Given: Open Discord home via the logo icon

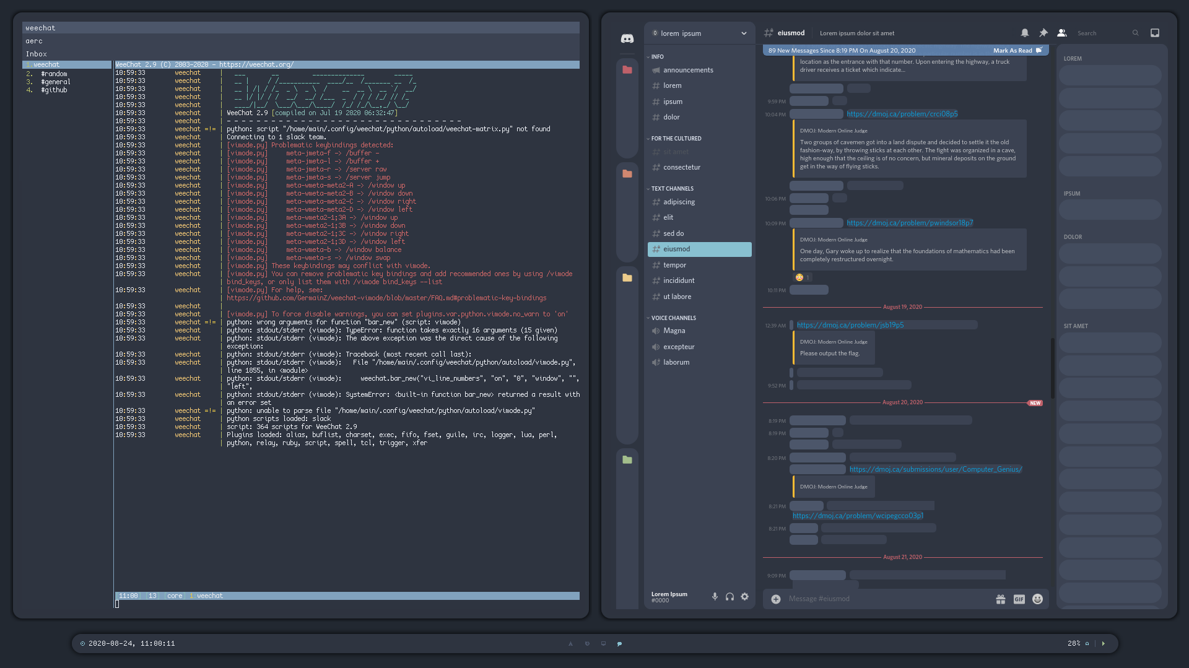Looking at the screenshot, I should click(627, 38).
